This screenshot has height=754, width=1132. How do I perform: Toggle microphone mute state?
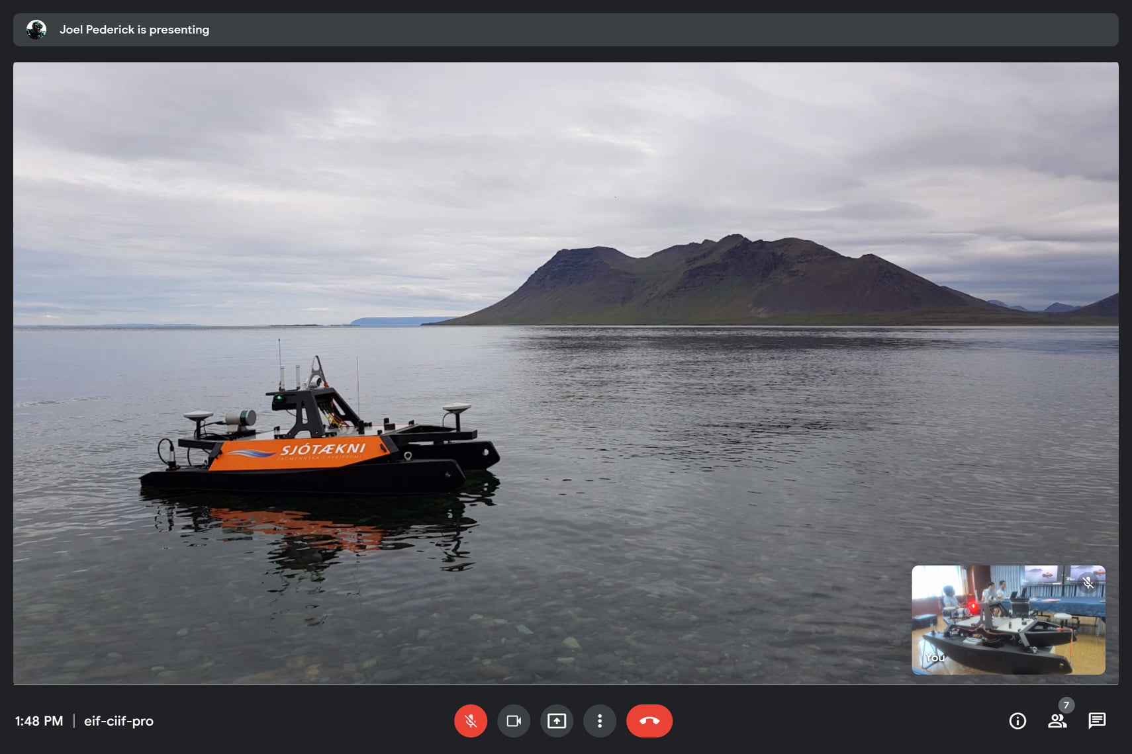click(x=471, y=721)
